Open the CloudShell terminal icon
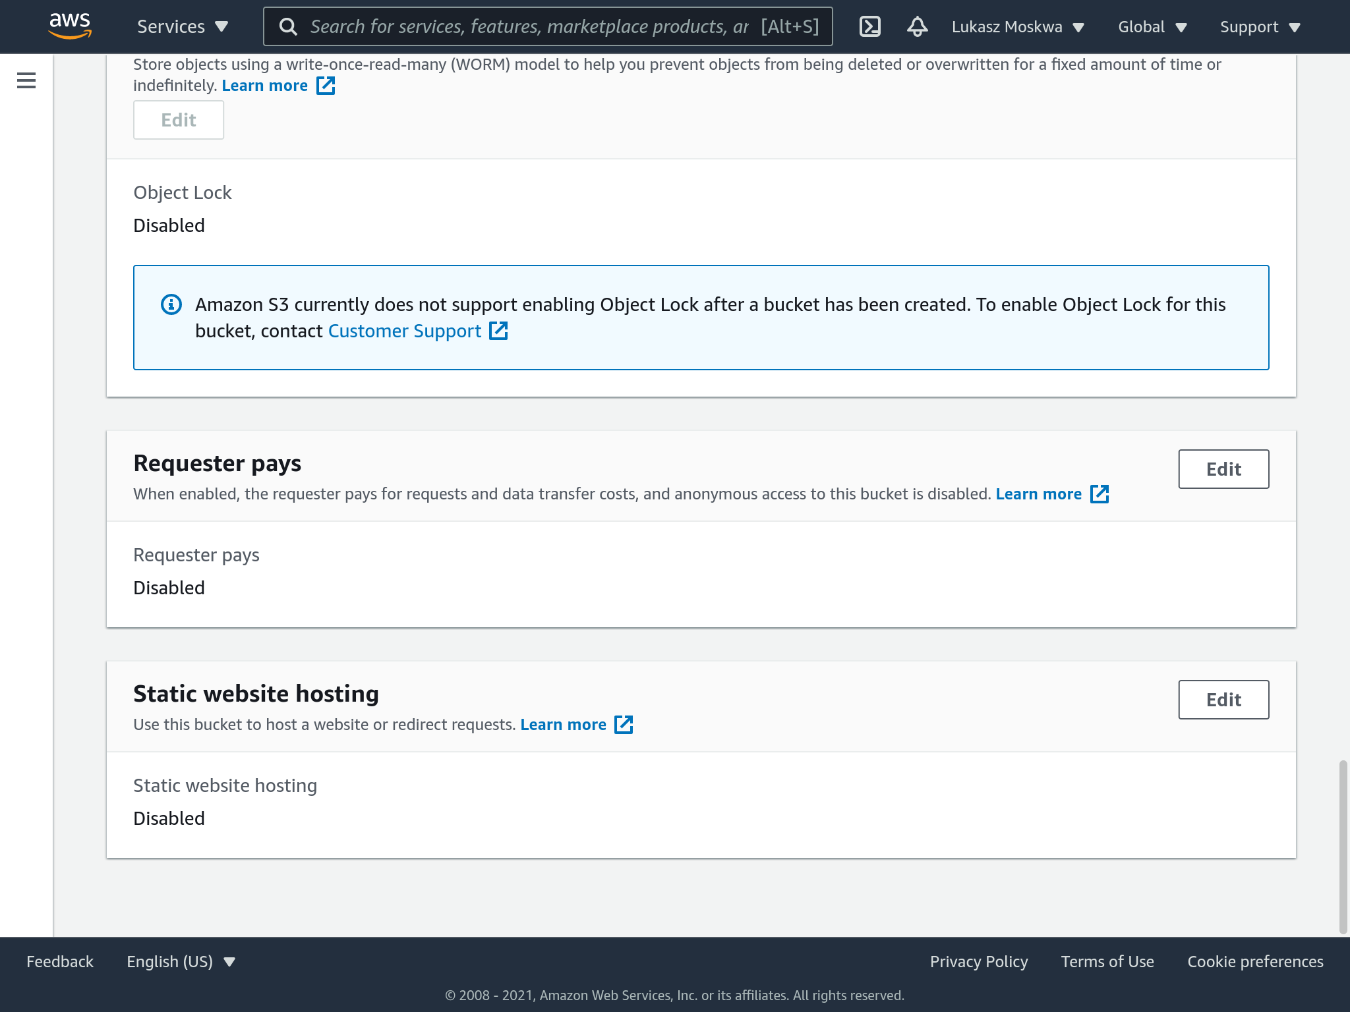 click(x=870, y=26)
